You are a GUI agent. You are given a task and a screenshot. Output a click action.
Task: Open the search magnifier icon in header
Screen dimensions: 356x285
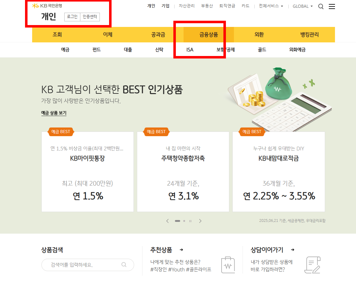pyautogui.click(x=321, y=6)
